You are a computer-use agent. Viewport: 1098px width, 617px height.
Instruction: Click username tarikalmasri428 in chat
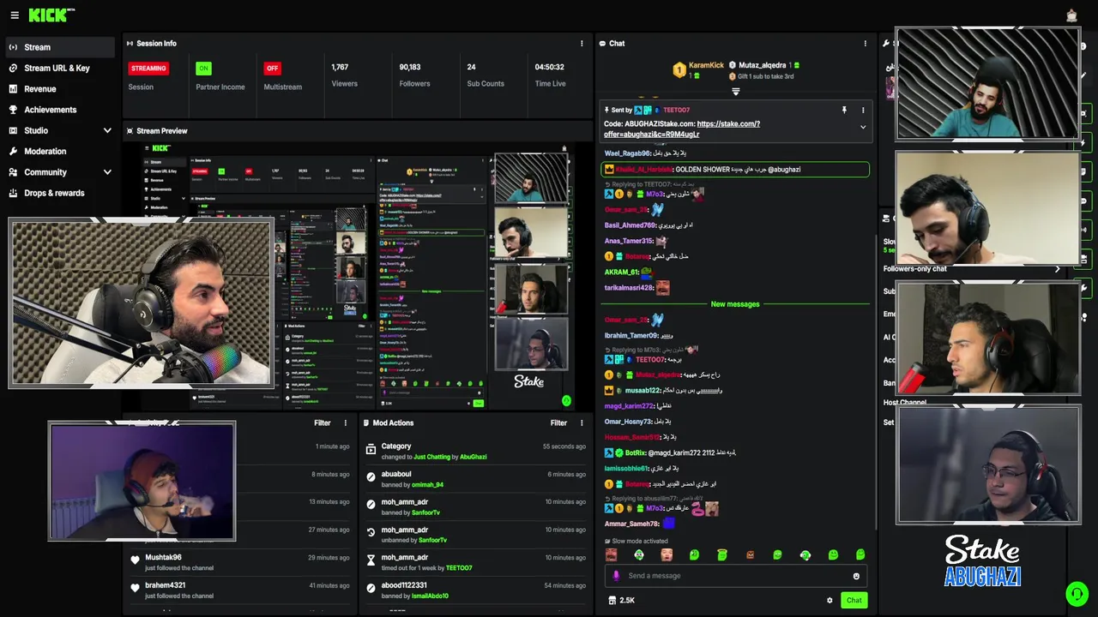coord(629,288)
